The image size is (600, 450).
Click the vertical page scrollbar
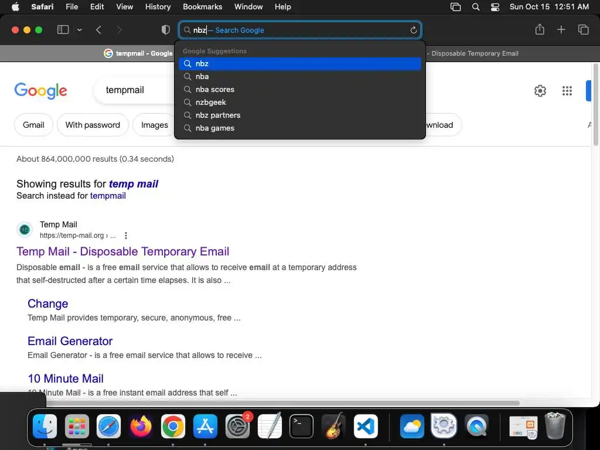595,105
